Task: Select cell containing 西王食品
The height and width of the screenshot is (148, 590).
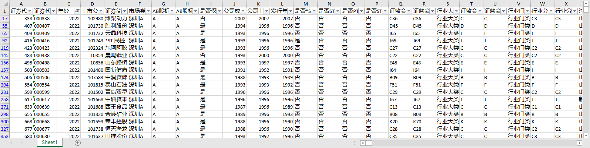Action: point(116,107)
